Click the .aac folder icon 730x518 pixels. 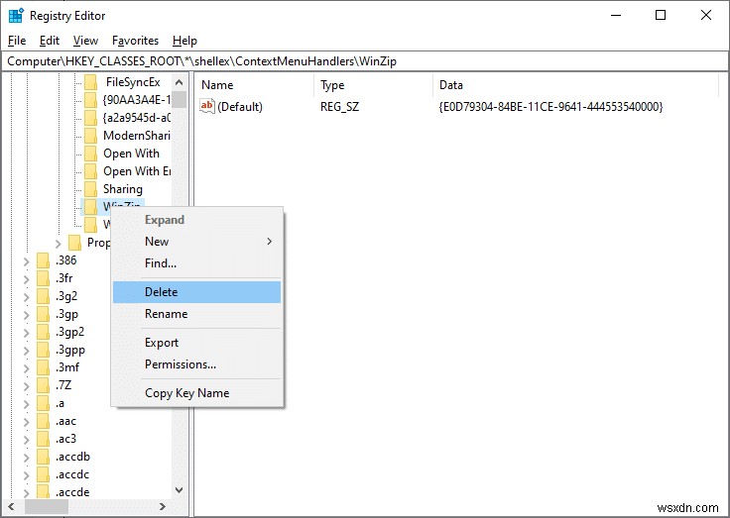coord(43,421)
